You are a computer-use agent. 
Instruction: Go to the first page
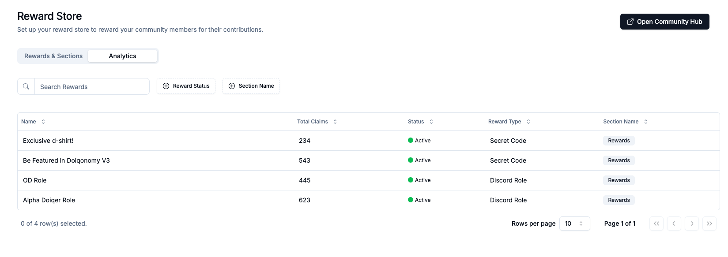(x=656, y=223)
